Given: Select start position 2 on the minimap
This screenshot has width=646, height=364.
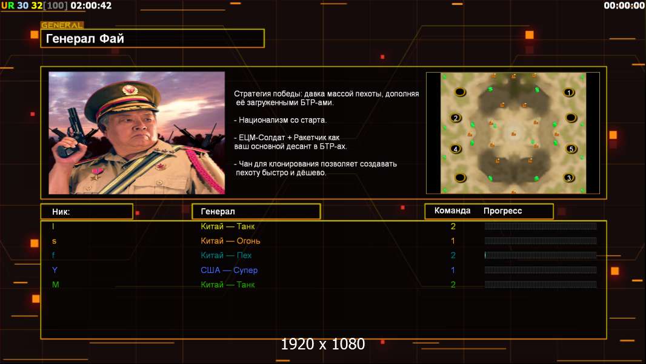Looking at the screenshot, I should (456, 118).
